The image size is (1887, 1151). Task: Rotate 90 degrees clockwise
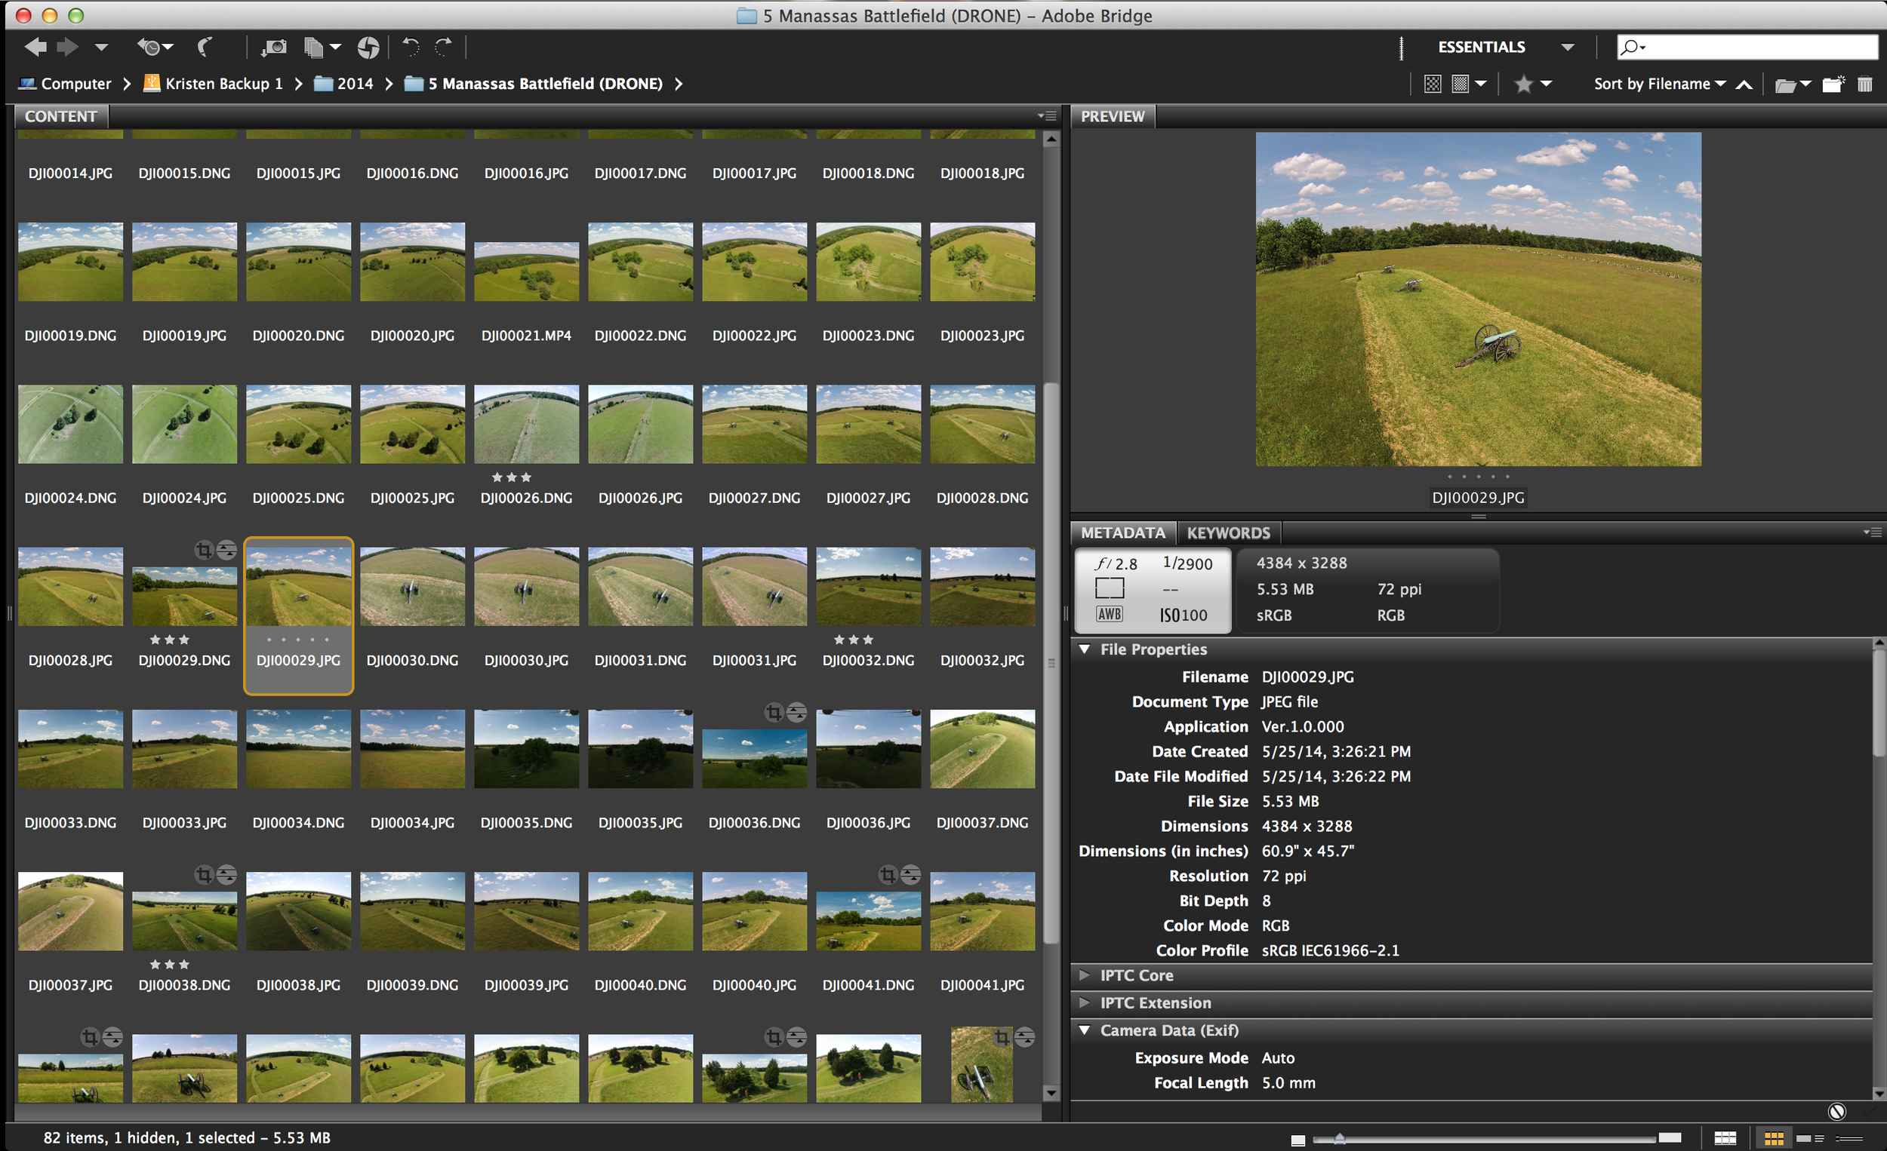pyautogui.click(x=443, y=48)
